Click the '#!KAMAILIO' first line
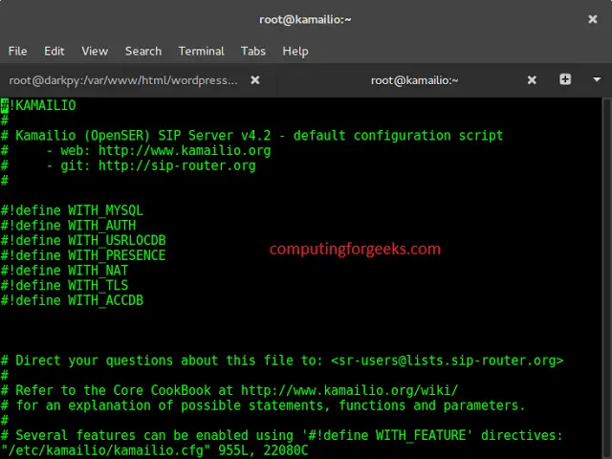 coord(38,105)
